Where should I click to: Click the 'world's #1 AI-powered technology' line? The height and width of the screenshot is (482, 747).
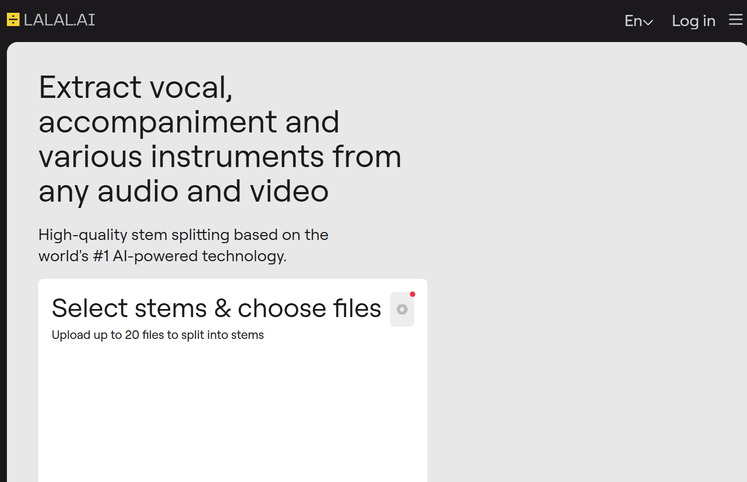(162, 256)
